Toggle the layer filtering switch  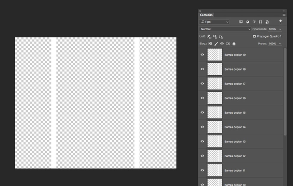pyautogui.click(x=280, y=22)
